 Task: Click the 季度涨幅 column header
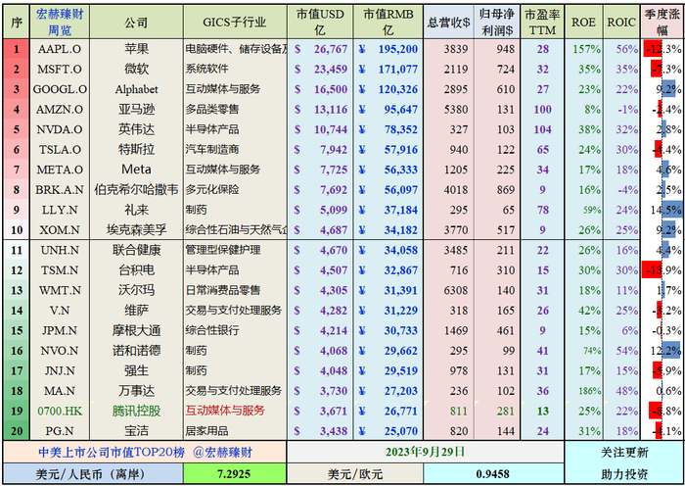(x=662, y=22)
